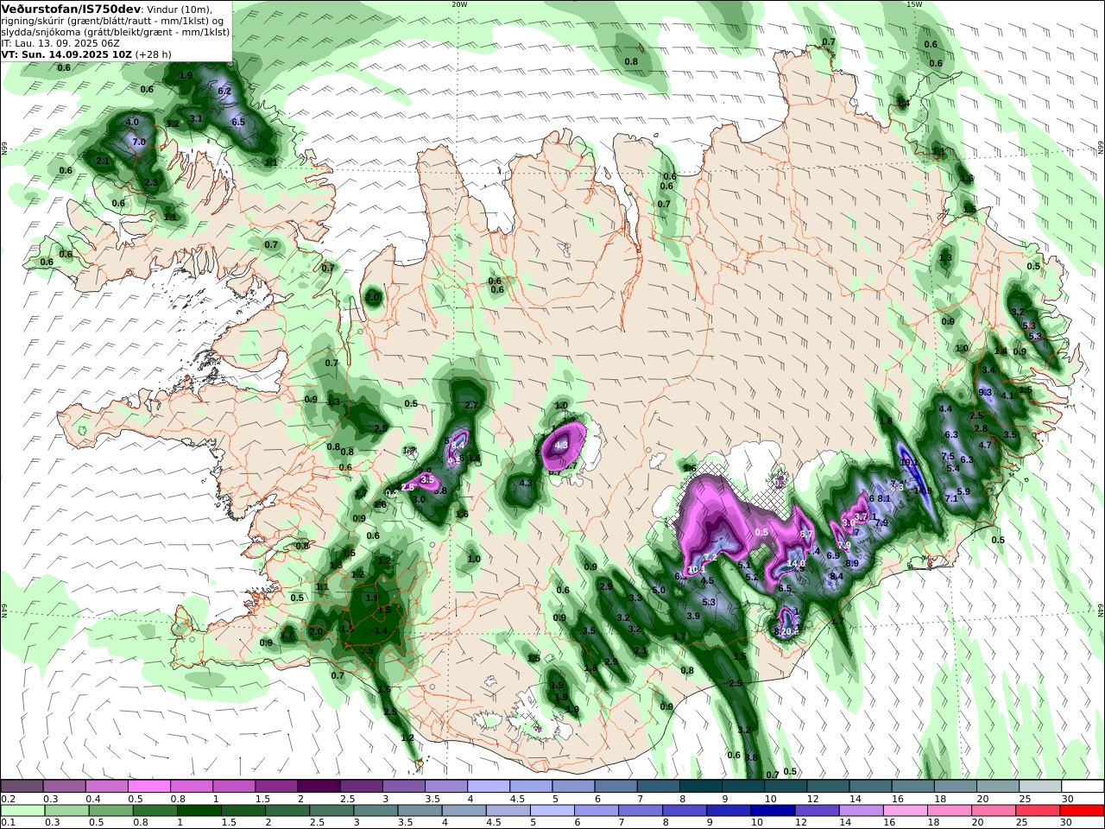Select the 7.0 value in the Westfjords

[x=139, y=142]
